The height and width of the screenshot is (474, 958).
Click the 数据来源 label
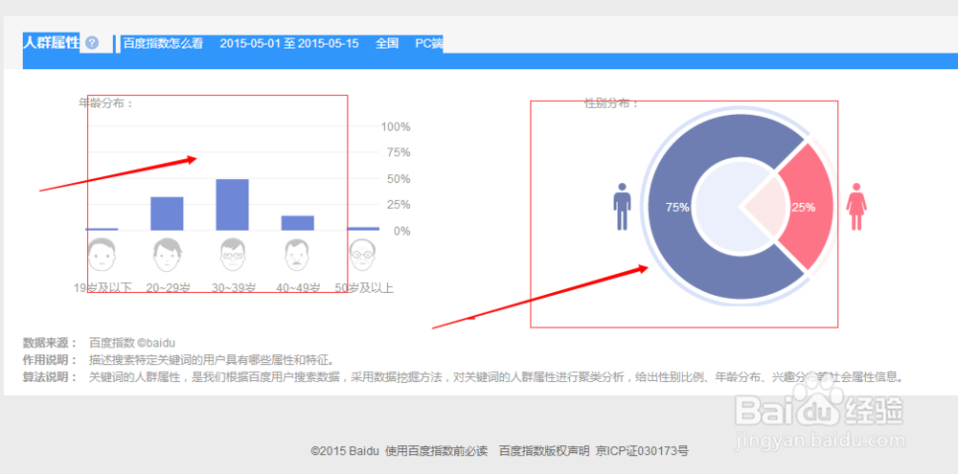(x=50, y=343)
